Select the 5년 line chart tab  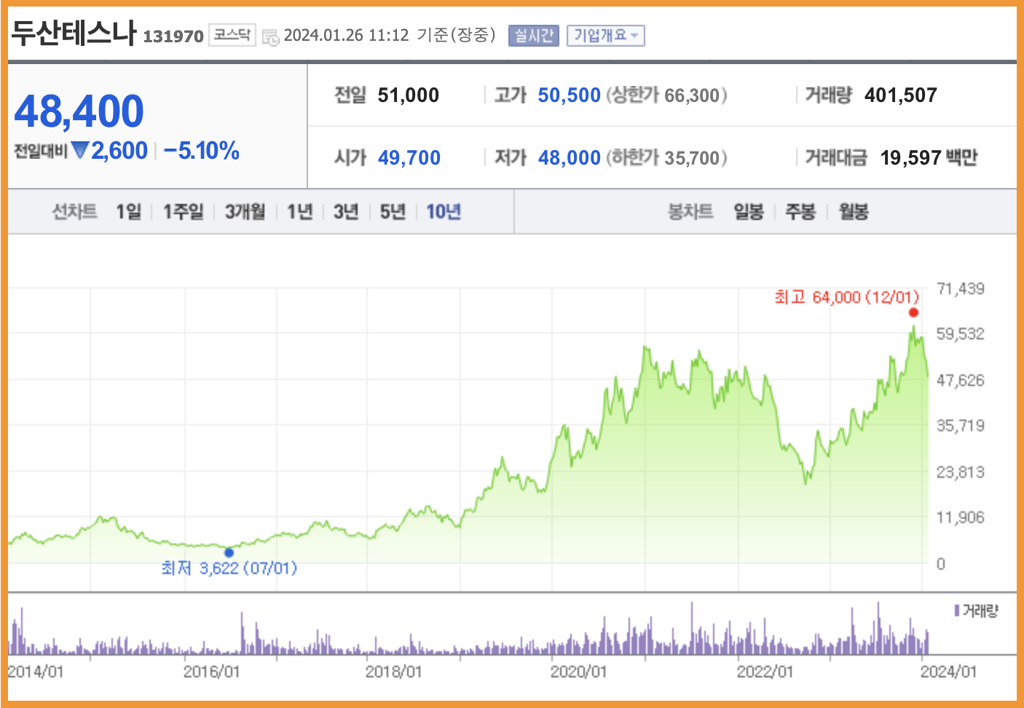393,211
